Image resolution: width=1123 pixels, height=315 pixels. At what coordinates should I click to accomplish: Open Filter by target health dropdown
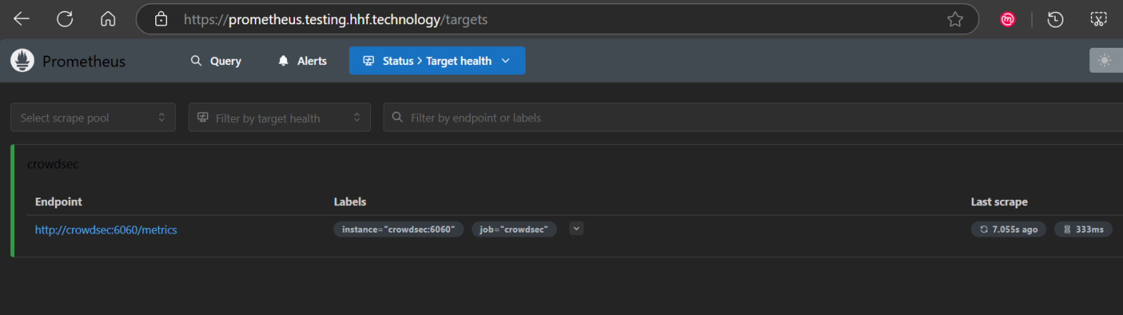click(279, 118)
